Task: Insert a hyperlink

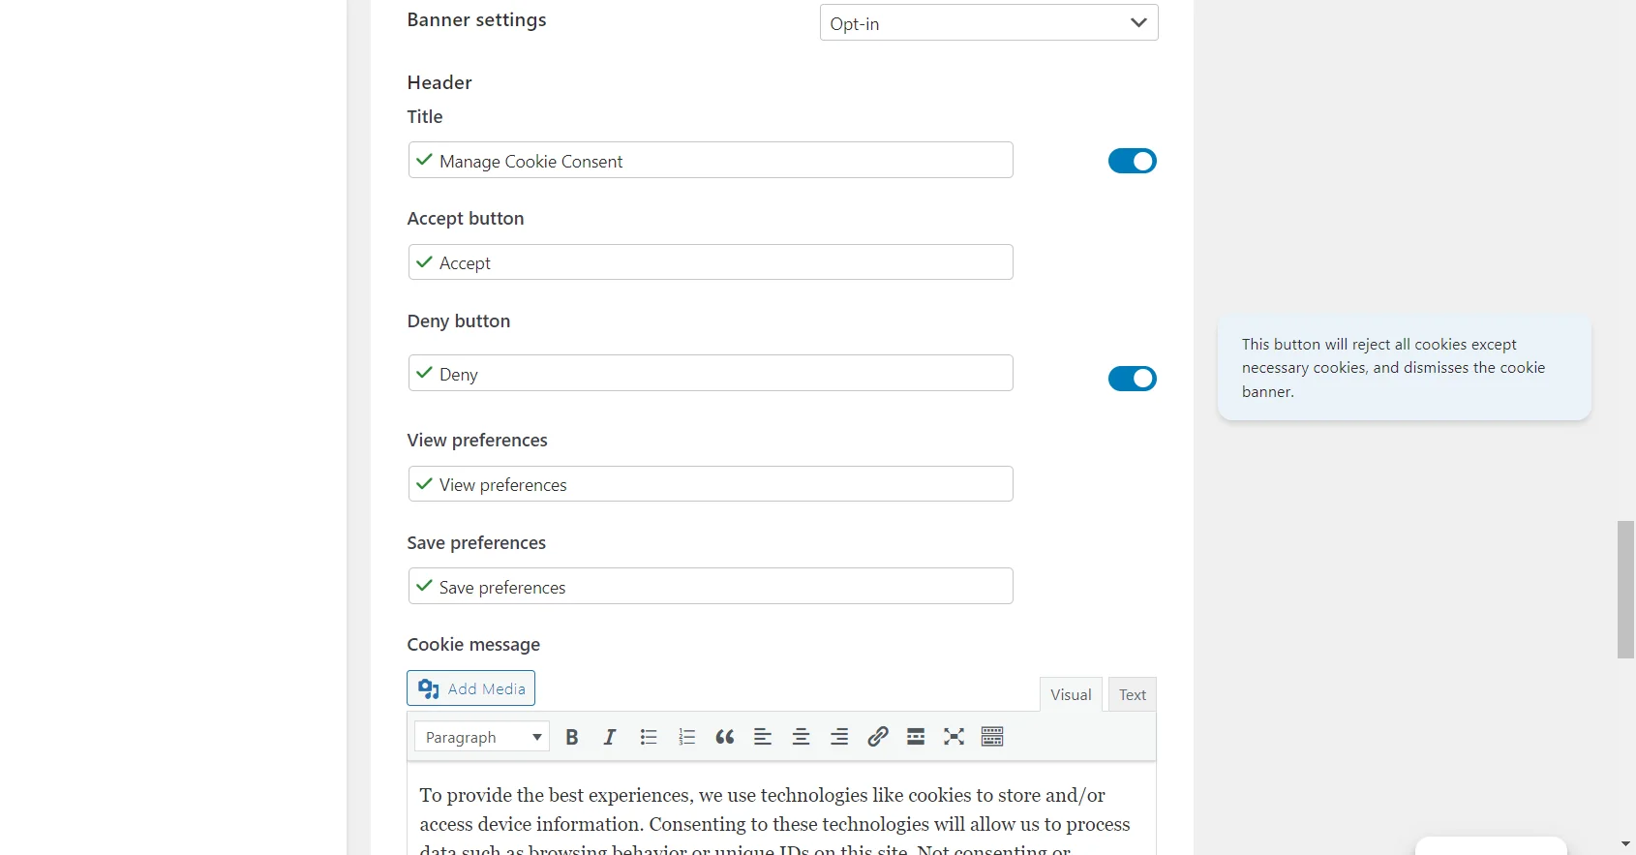Action: (x=877, y=736)
